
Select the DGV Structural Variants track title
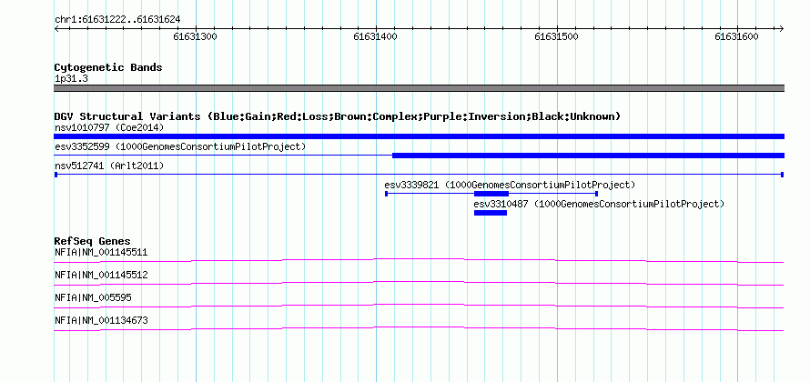338,116
